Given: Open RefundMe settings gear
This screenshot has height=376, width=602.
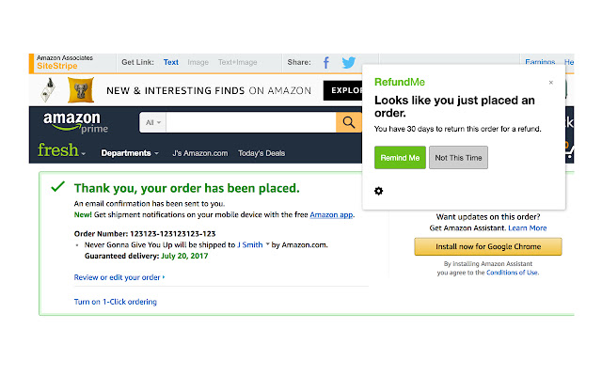Looking at the screenshot, I should [378, 191].
